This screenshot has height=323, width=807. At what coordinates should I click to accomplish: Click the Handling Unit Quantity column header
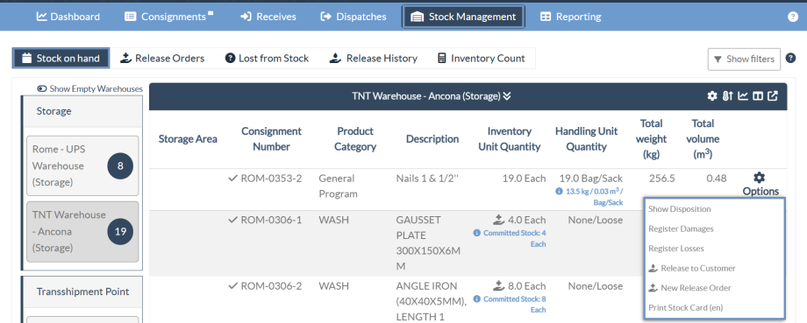(x=586, y=138)
